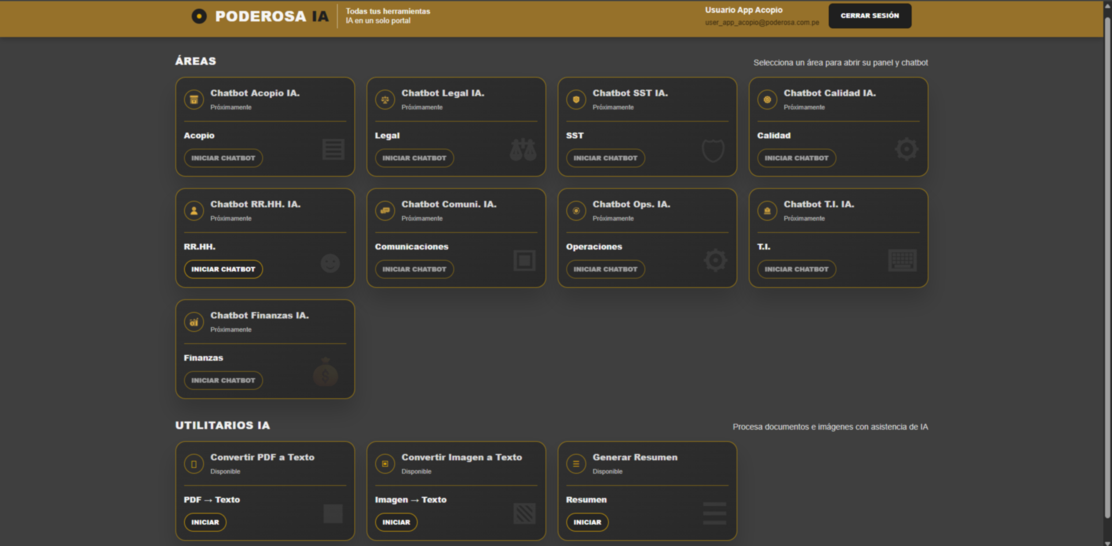The height and width of the screenshot is (546, 1112).
Task: Click Iniciar Chatbot under Comunicaciones
Action: point(415,269)
